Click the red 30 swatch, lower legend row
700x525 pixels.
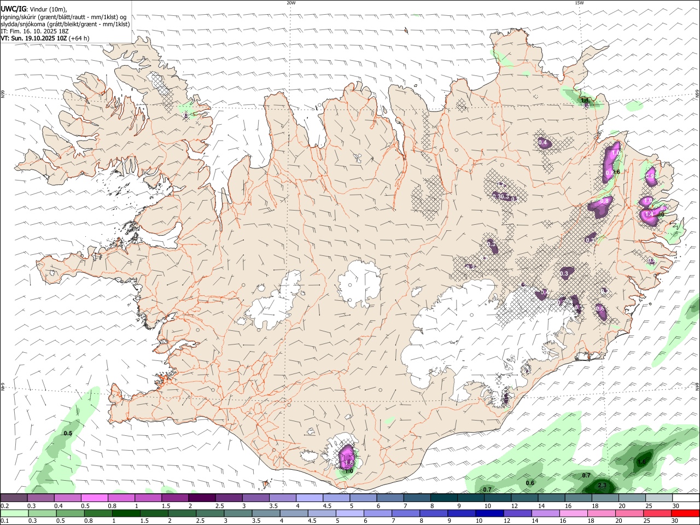pyautogui.click(x=686, y=513)
